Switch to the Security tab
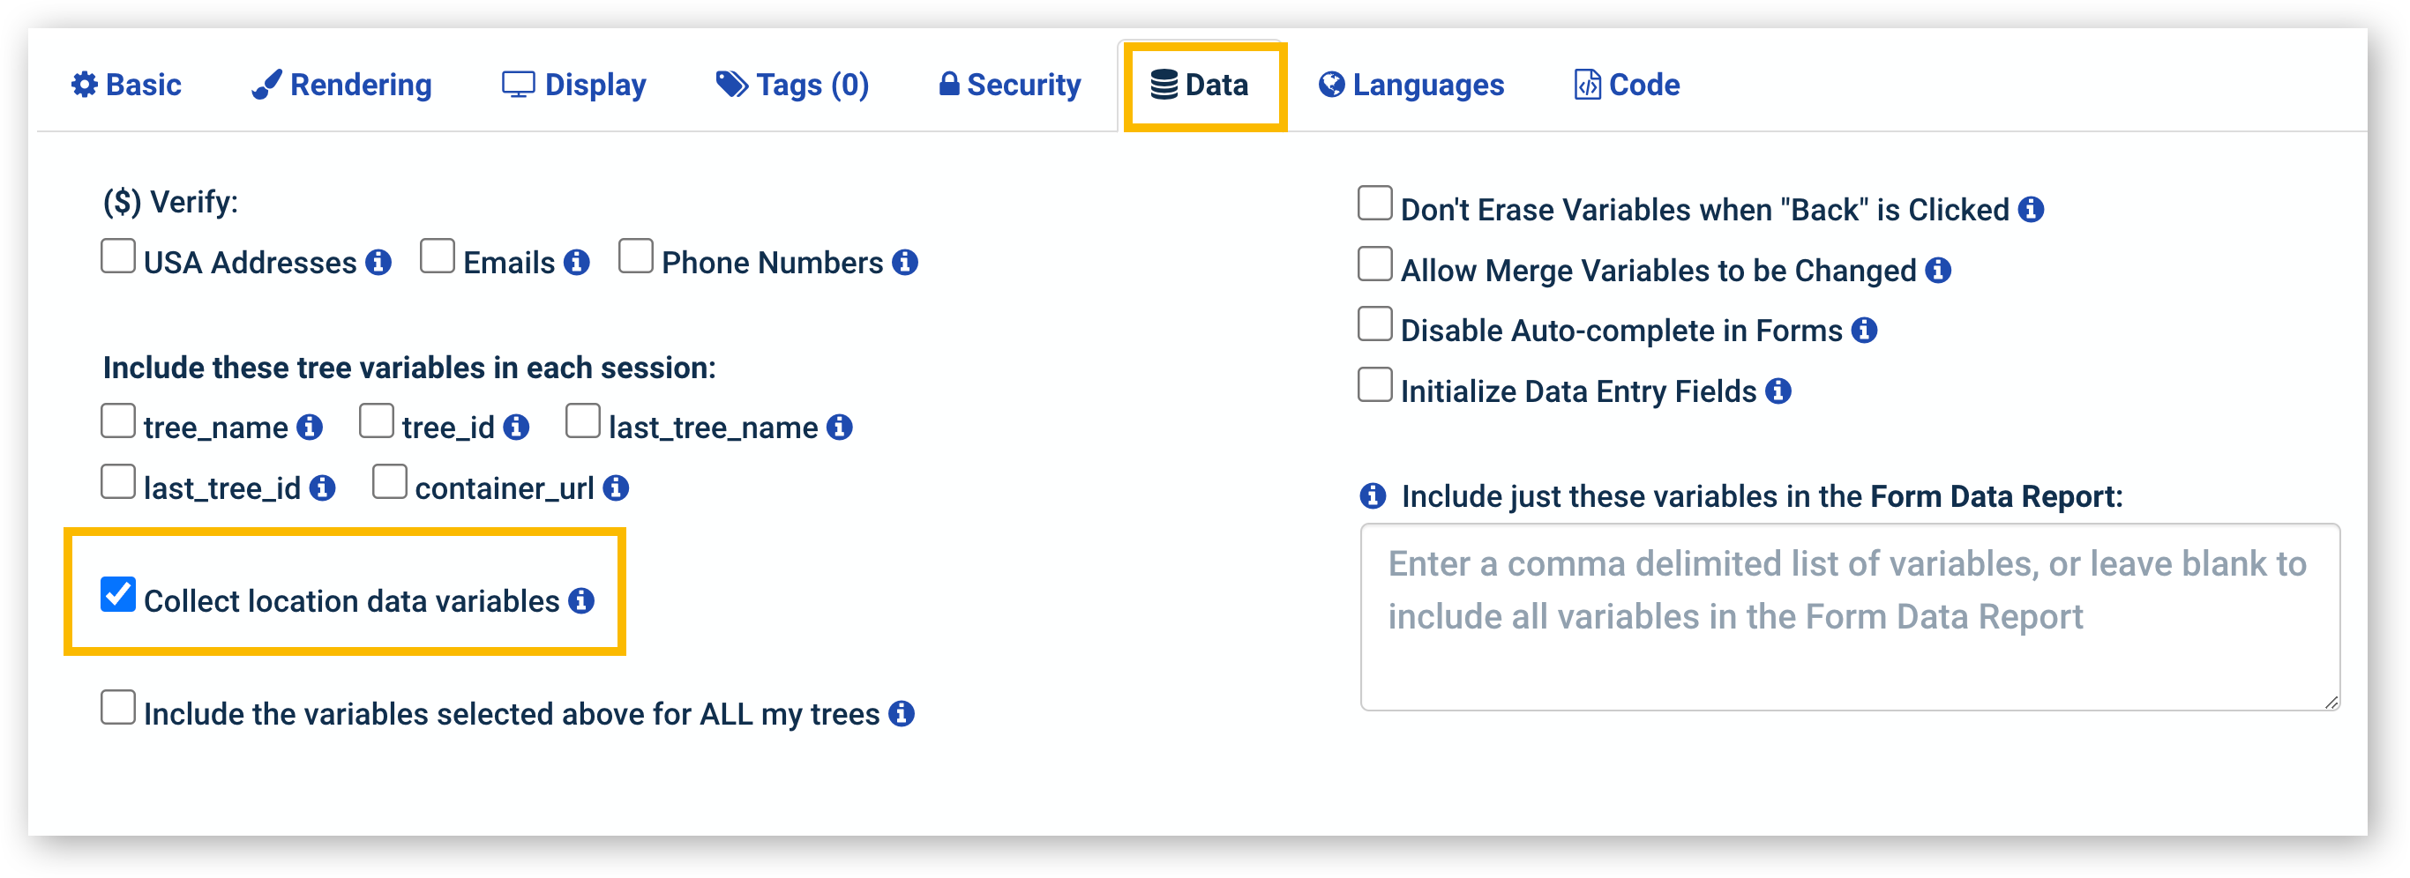The image size is (2410, 878). (1009, 86)
